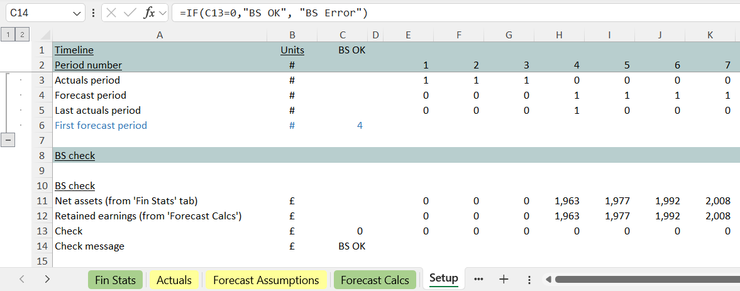This screenshot has width=740, height=291.
Task: Show outline level 1 rows
Action: click(x=8, y=35)
